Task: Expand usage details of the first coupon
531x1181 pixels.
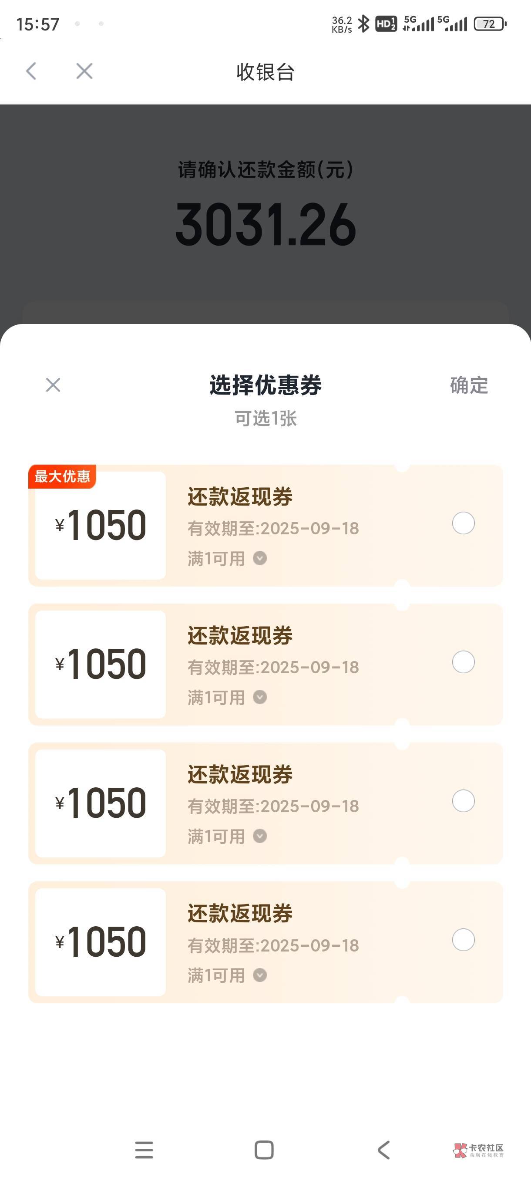Action: [260, 558]
